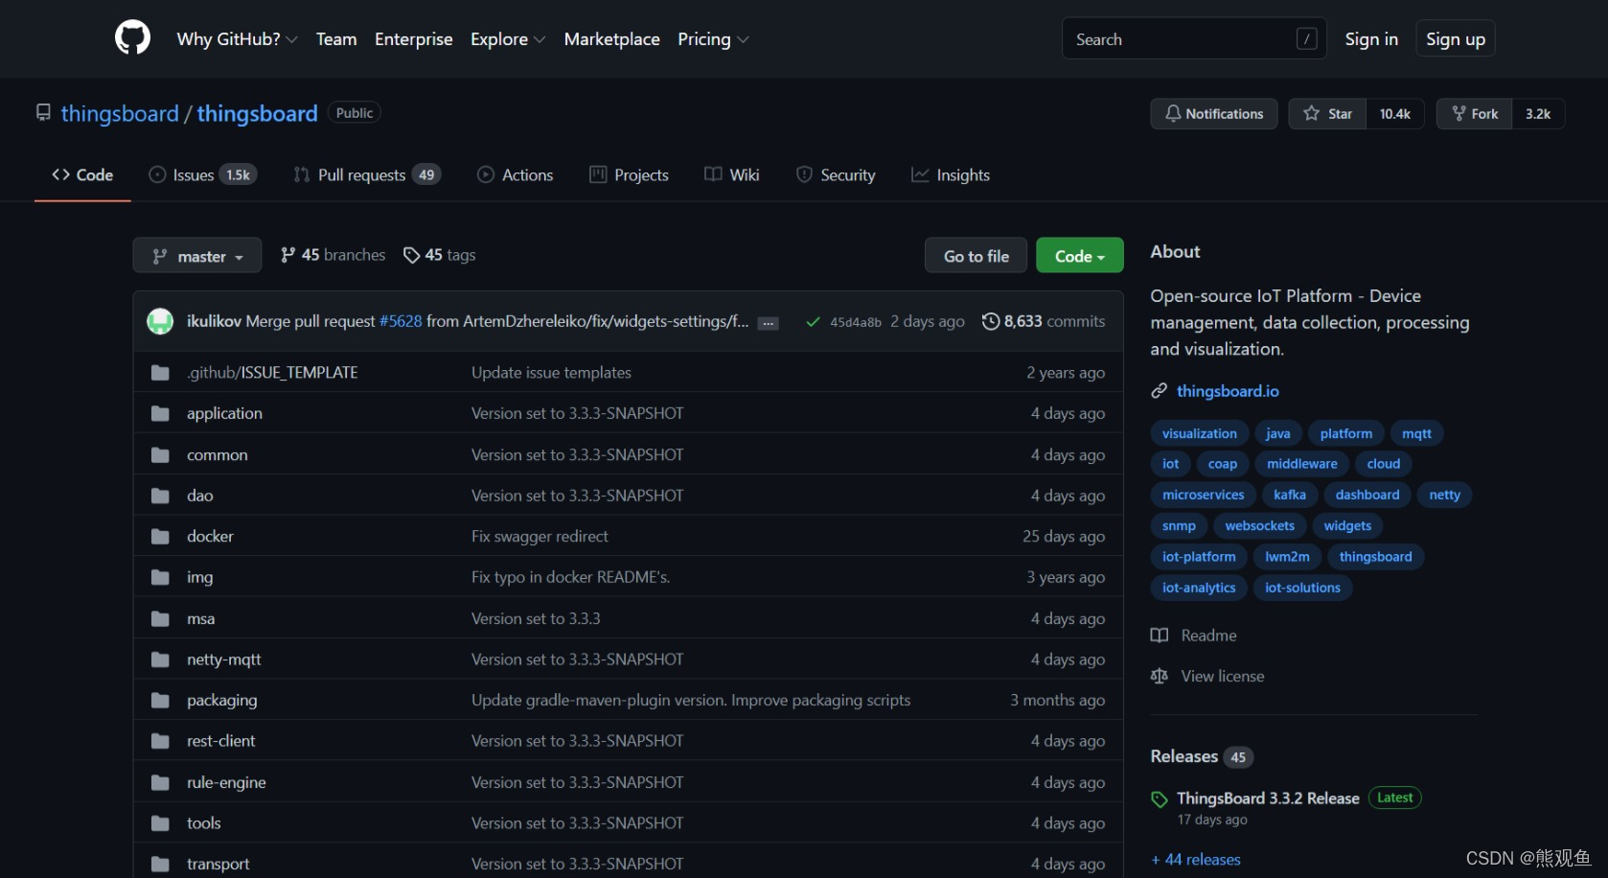Focus the Search input field

(1181, 39)
